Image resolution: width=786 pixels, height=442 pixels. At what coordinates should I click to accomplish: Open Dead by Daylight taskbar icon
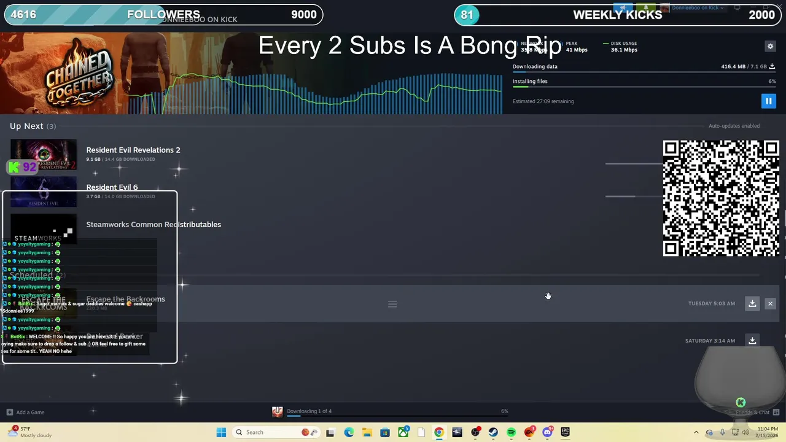457,432
